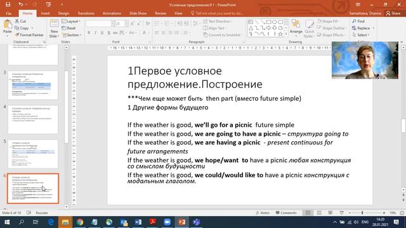The height and width of the screenshot is (228, 406).
Task: Toggle underline formatting
Action: click(102, 33)
